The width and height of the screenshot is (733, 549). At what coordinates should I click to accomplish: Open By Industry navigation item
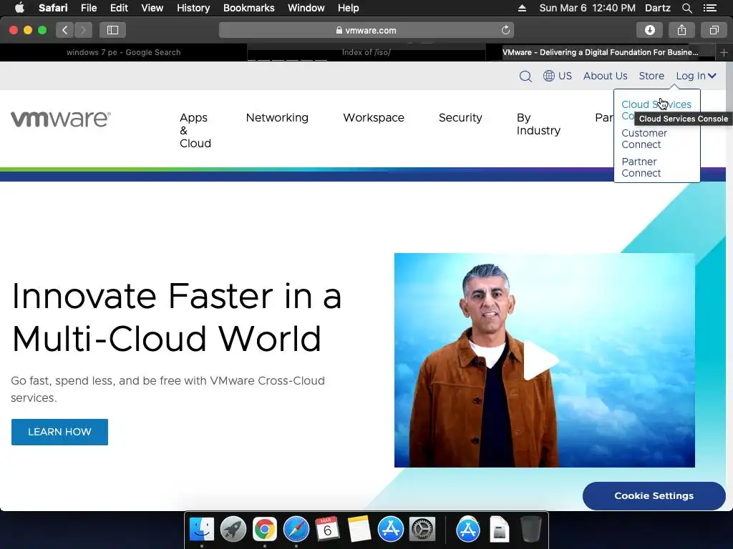click(538, 124)
